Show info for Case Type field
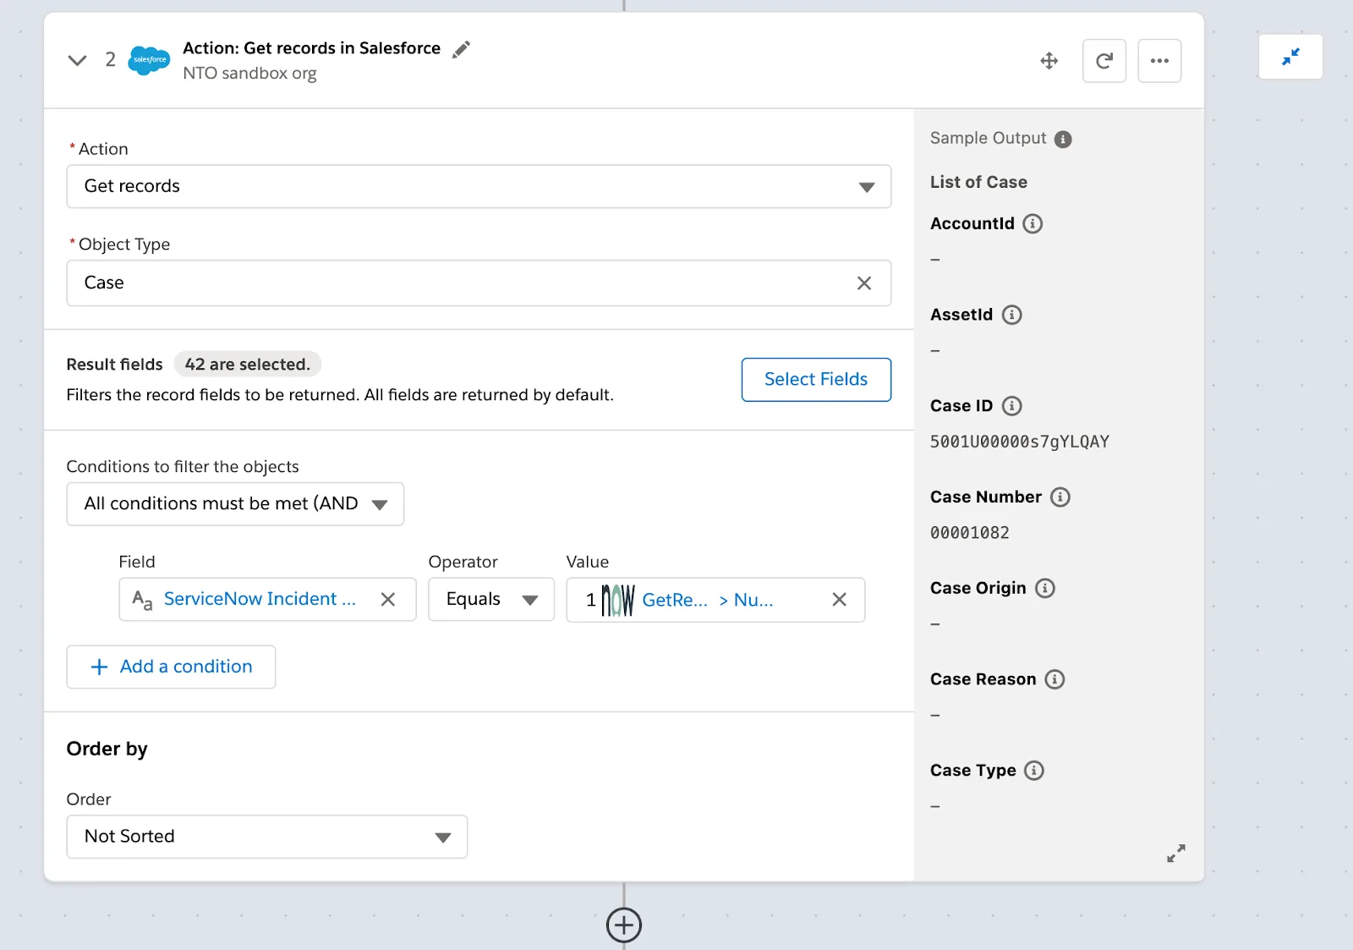 [x=1034, y=771]
